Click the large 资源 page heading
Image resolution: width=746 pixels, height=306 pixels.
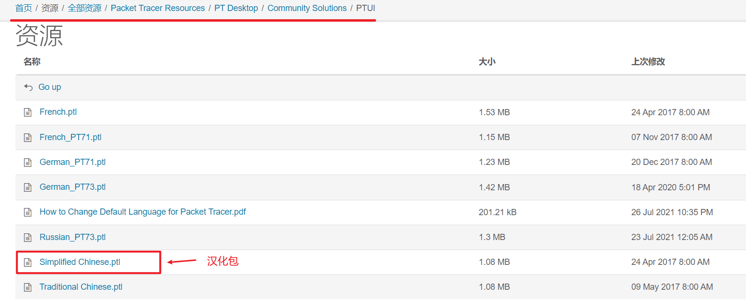[x=39, y=35]
